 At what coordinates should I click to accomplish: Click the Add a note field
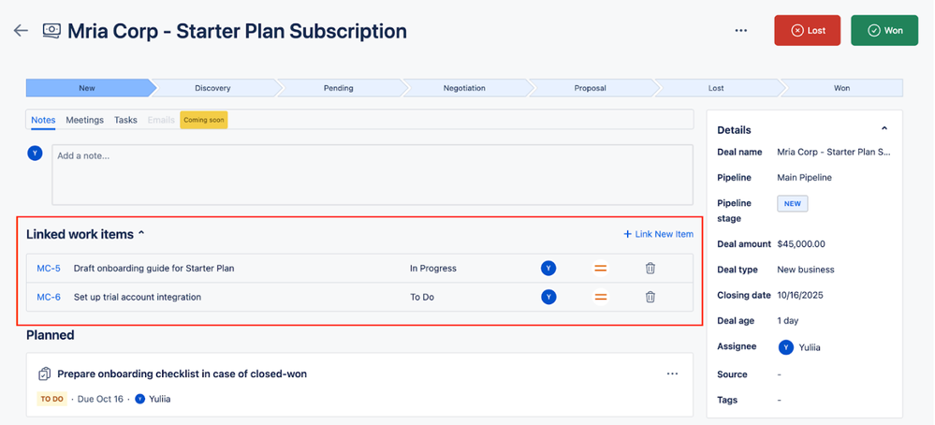(372, 174)
